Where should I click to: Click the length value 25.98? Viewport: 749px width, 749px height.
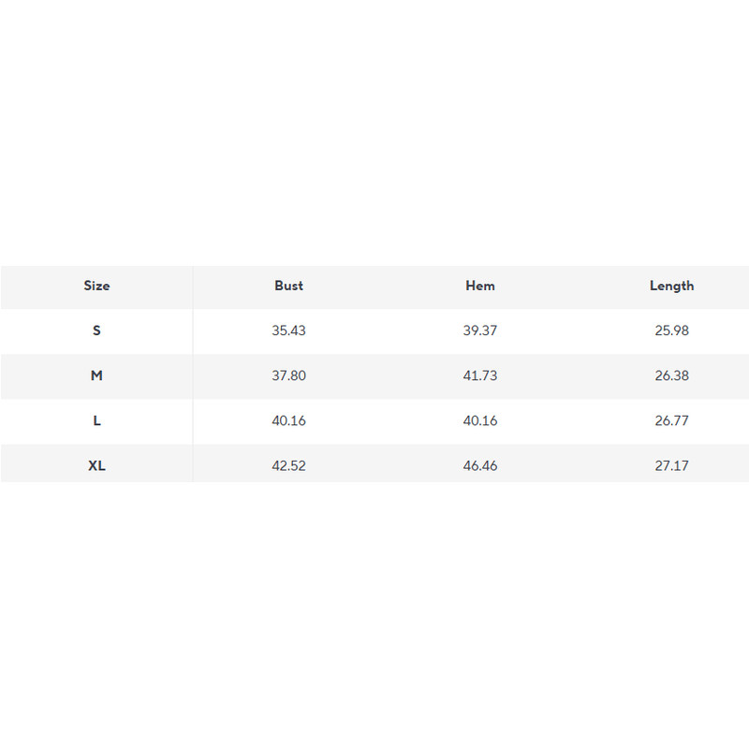[x=671, y=330]
